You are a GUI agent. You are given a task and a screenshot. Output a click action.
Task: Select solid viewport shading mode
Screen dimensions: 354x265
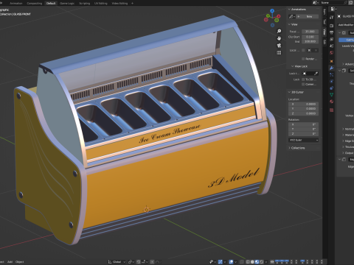click(x=252, y=262)
